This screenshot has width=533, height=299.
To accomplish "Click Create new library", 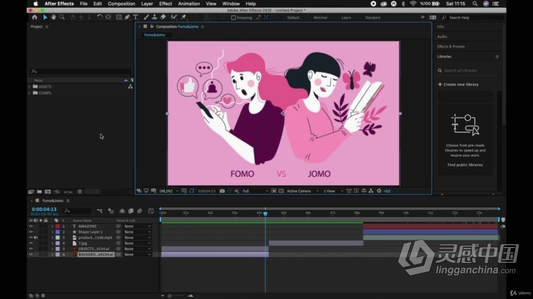I will 458,85.
